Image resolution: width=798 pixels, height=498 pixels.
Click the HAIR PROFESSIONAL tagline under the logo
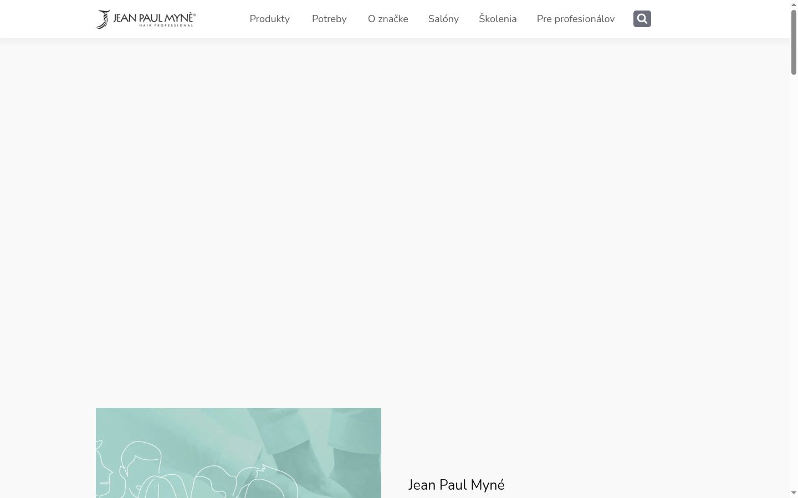(166, 25)
